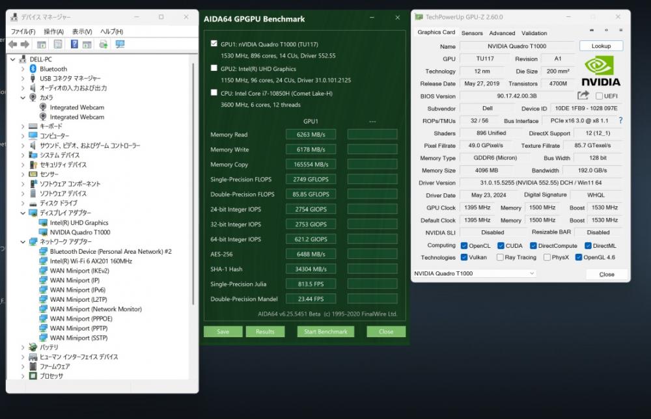This screenshot has width=651, height=419.
Task: Check CPU Intel Core i7-10850H checkbox in AIDA64
Action: pyautogui.click(x=214, y=92)
